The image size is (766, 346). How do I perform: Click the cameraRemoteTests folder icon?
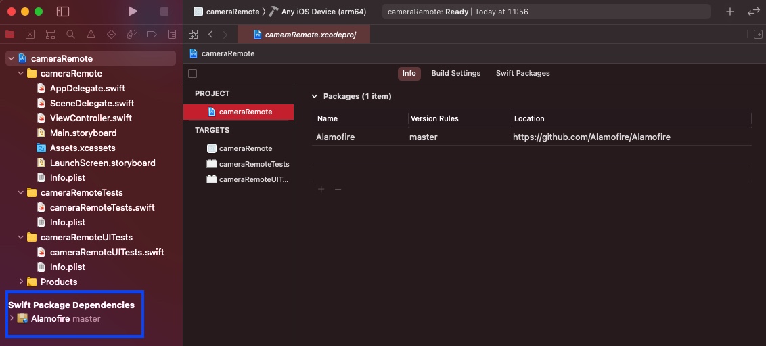pyautogui.click(x=32, y=192)
